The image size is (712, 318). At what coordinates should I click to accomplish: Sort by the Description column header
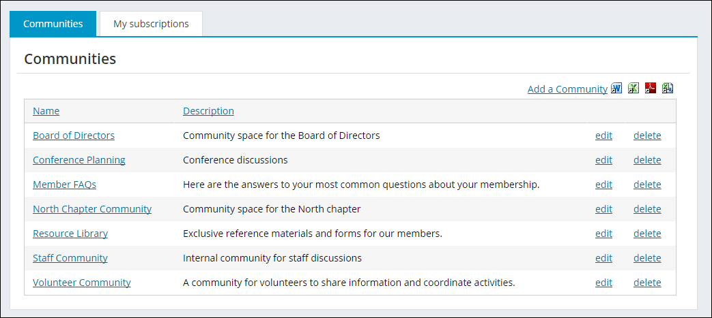[208, 111]
